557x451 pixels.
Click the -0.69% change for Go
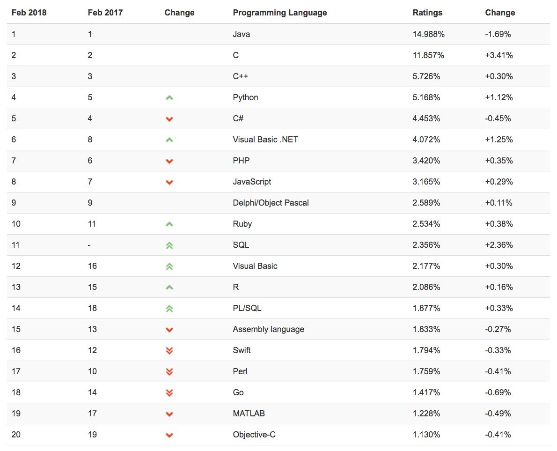(x=498, y=392)
